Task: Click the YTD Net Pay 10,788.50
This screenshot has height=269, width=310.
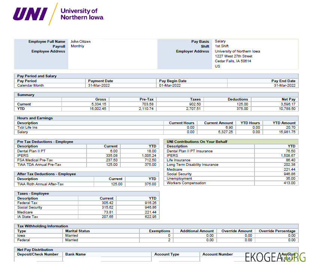Action: click(x=287, y=109)
